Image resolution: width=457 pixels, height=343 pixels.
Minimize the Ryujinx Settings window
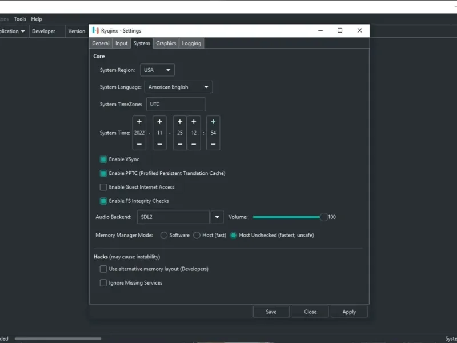point(320,30)
